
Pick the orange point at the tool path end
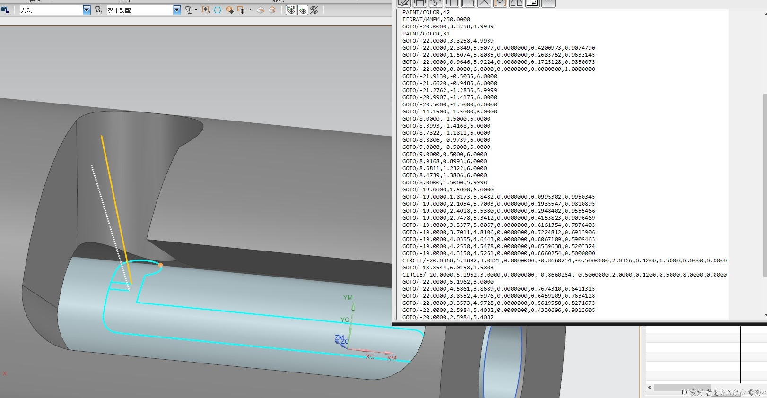[x=160, y=265]
